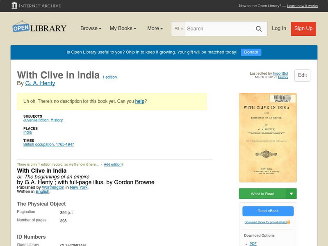Open Download ebook for print-disabled link
The image size is (328, 246).
point(266,222)
